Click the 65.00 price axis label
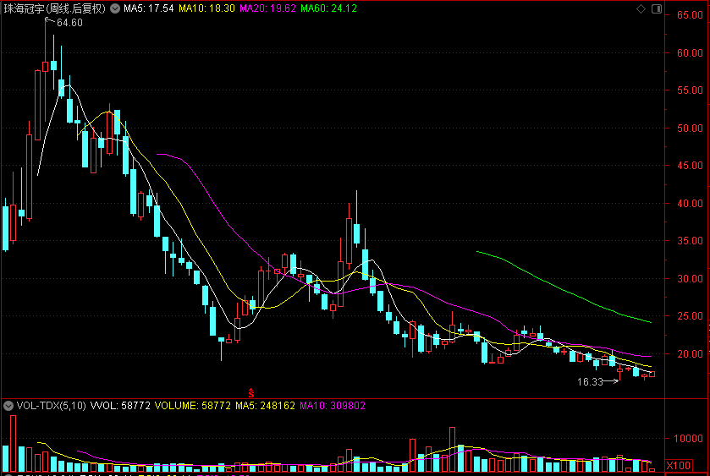The image size is (710, 476). tap(690, 15)
